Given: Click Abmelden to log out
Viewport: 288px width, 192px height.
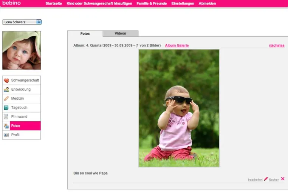Looking at the screenshot, I should [207, 3].
